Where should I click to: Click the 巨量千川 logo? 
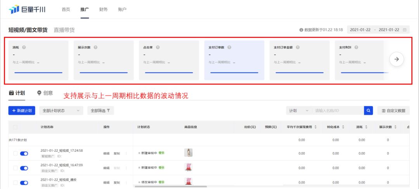[27, 9]
